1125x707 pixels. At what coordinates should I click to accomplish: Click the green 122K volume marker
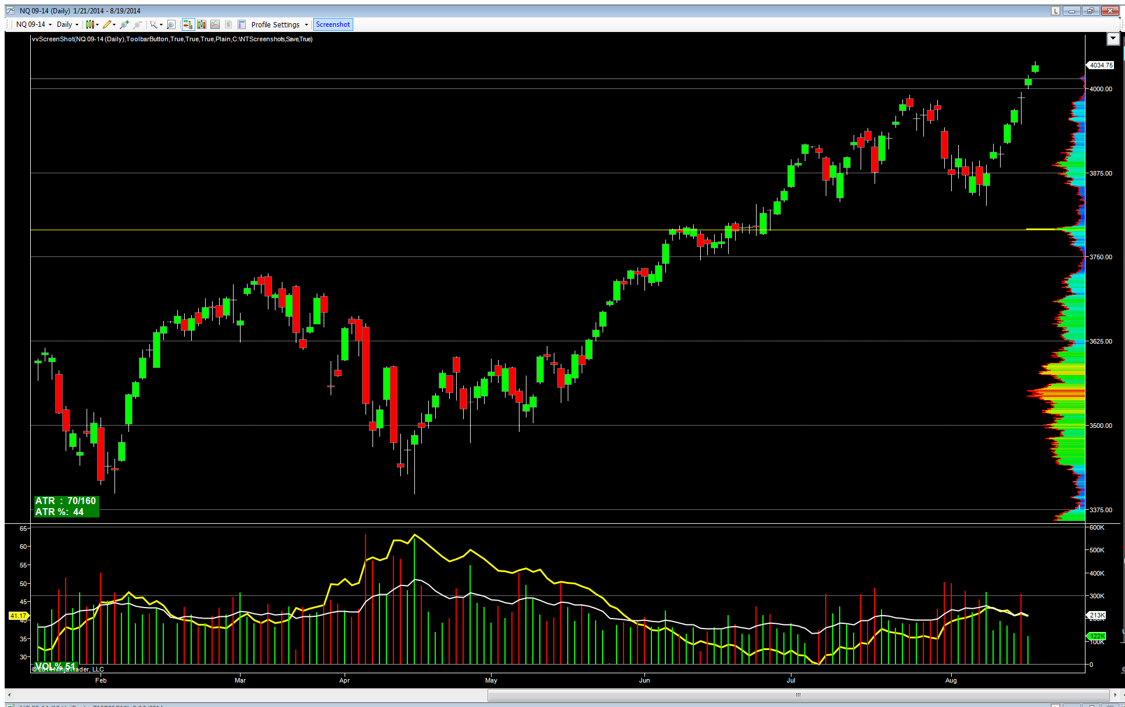pyautogui.click(x=1097, y=636)
